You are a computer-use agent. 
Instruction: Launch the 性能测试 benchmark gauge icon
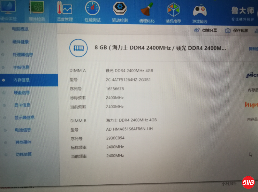pyautogui.click(x=93, y=11)
